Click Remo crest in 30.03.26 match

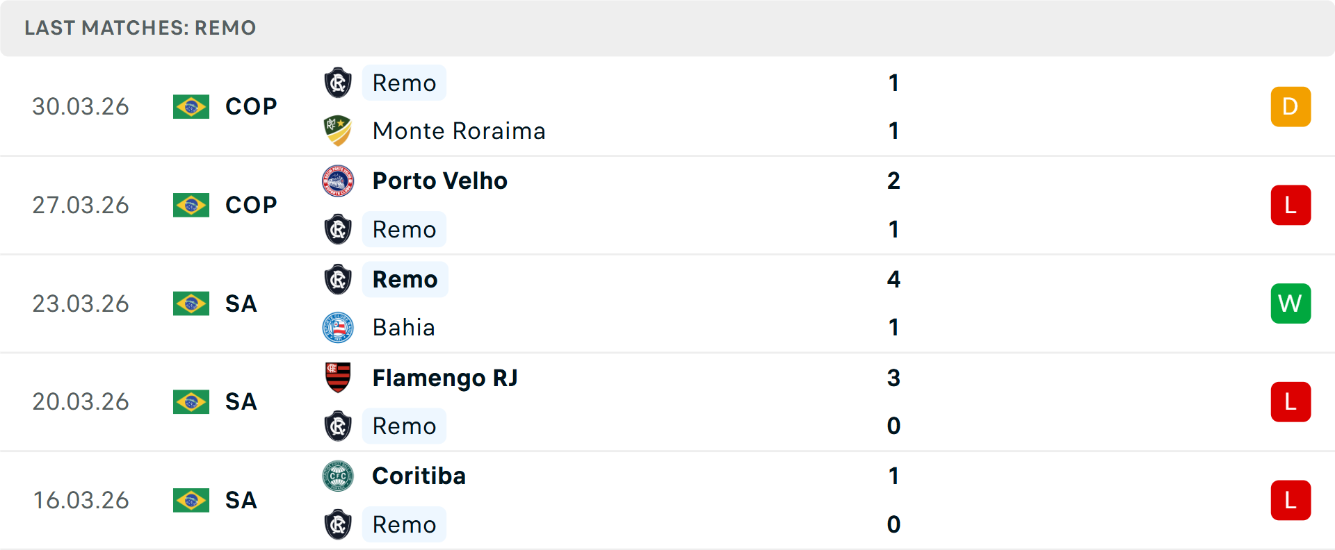pyautogui.click(x=338, y=83)
